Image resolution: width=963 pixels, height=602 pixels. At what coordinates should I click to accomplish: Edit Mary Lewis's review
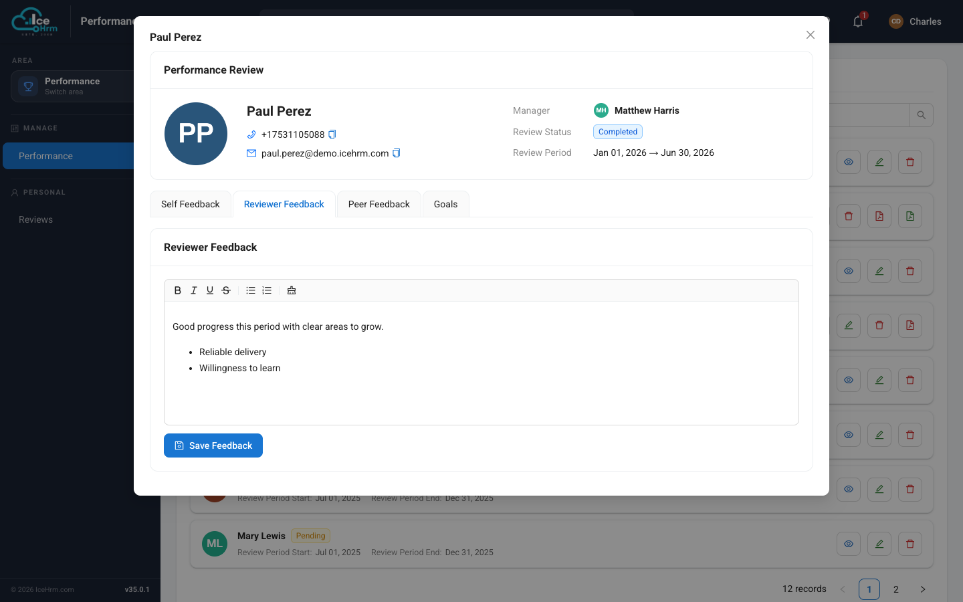(879, 544)
